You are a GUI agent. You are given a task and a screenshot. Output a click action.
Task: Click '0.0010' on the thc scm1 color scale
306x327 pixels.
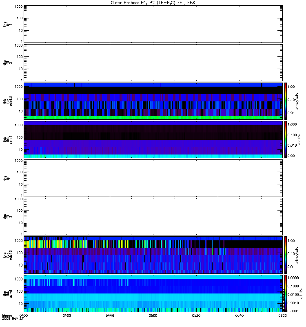(293, 303)
